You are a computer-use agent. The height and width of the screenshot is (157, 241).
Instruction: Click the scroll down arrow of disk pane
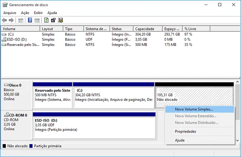pos(237,140)
